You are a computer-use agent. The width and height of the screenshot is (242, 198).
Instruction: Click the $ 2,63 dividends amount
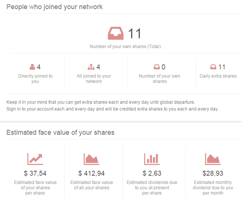tap(152, 173)
